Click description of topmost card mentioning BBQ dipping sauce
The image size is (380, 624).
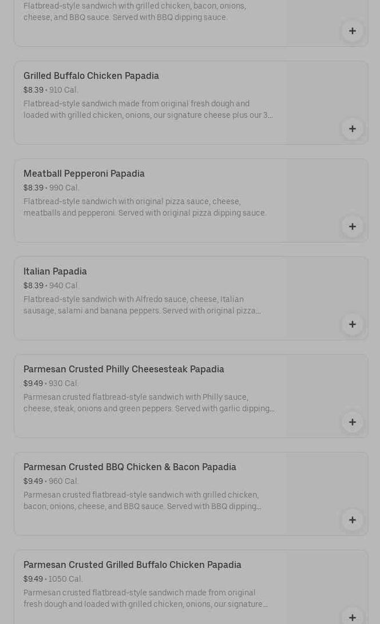134,11
